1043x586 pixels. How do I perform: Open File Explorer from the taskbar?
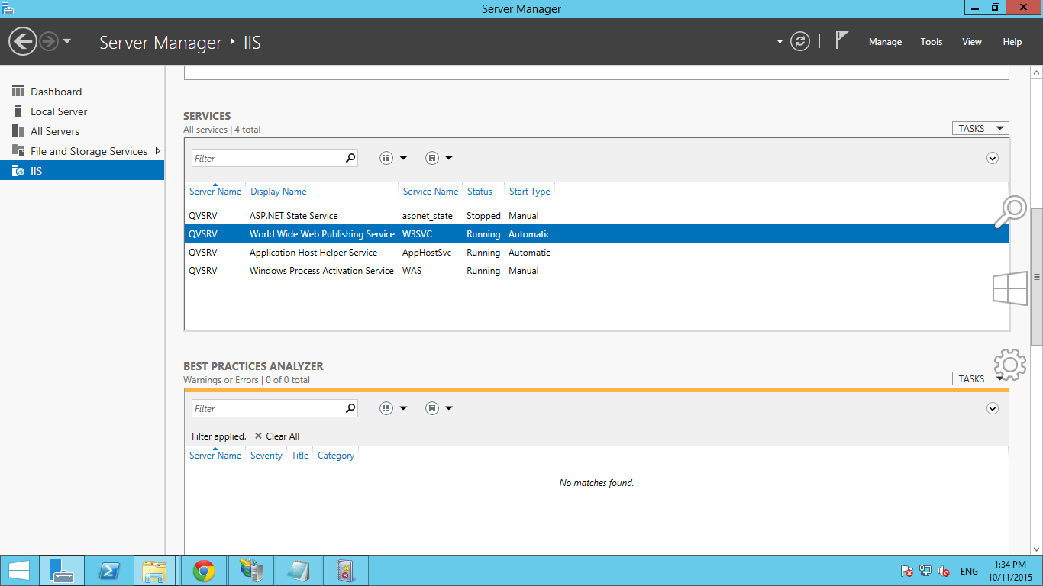154,571
